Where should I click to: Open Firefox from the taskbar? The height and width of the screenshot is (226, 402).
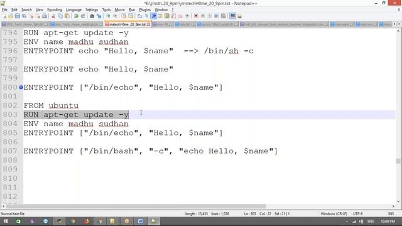click(x=86, y=221)
